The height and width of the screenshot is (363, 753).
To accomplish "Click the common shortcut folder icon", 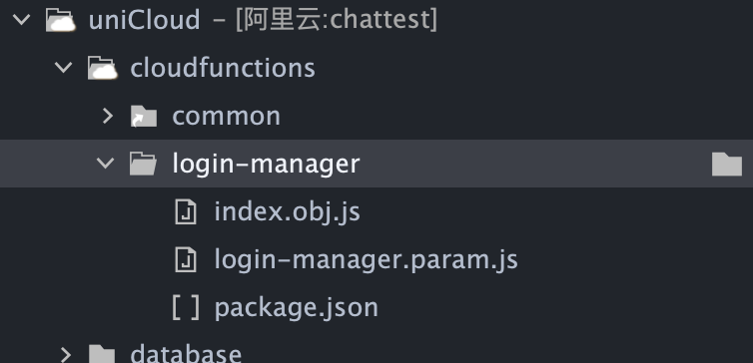I will click(x=144, y=116).
